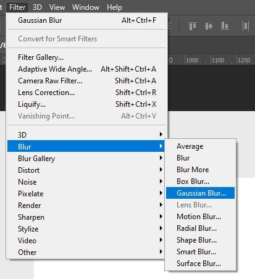Expand the Sharpen filter submenu
This screenshot has height=279, width=255.
click(86, 217)
